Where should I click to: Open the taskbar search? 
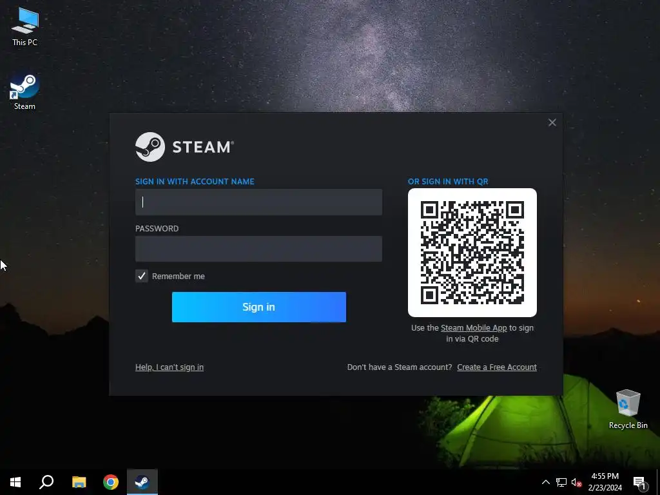point(46,482)
